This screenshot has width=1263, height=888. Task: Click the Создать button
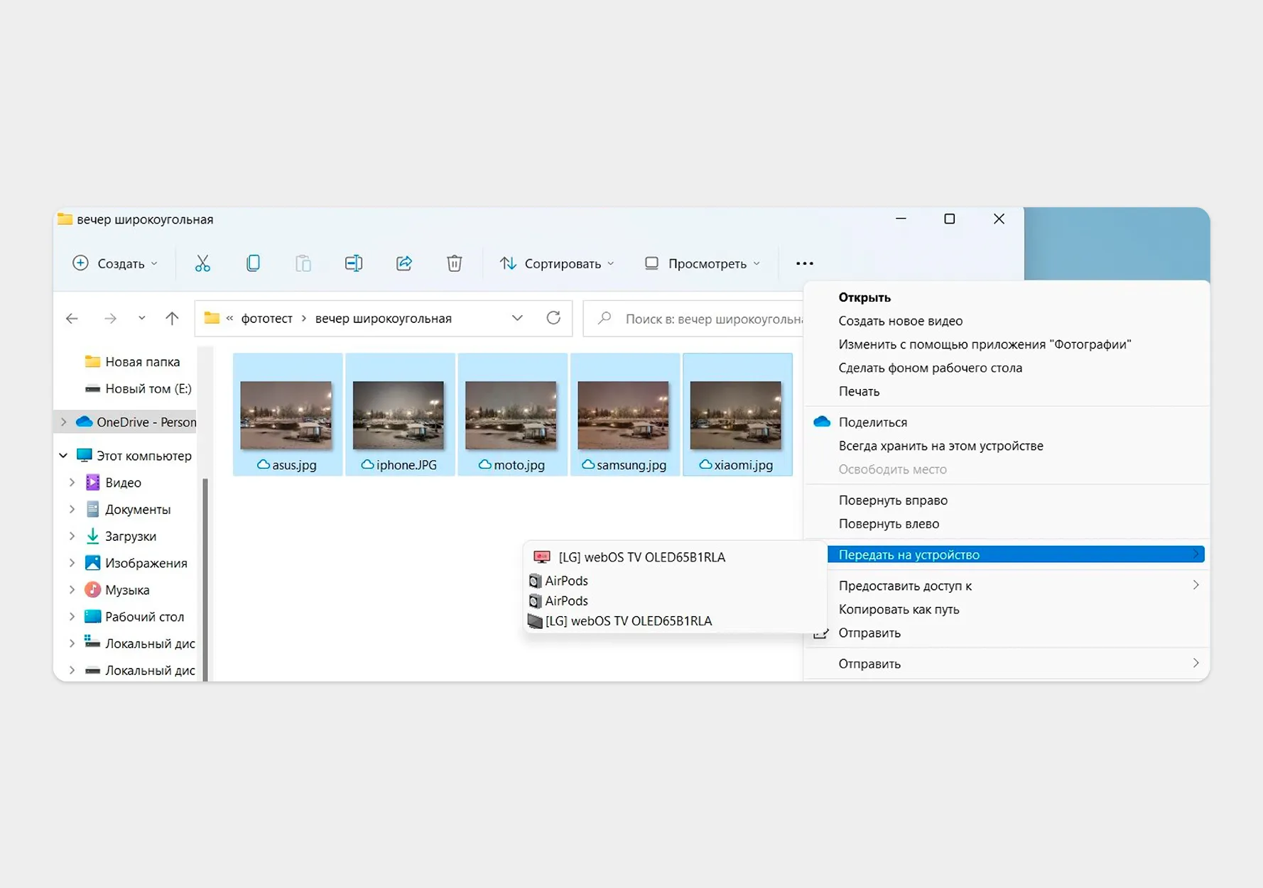(x=115, y=263)
